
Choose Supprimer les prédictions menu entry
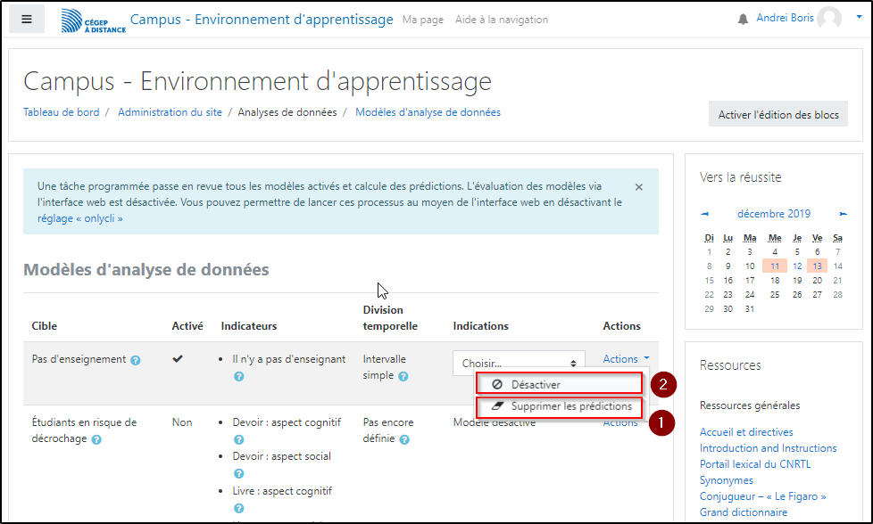point(570,406)
